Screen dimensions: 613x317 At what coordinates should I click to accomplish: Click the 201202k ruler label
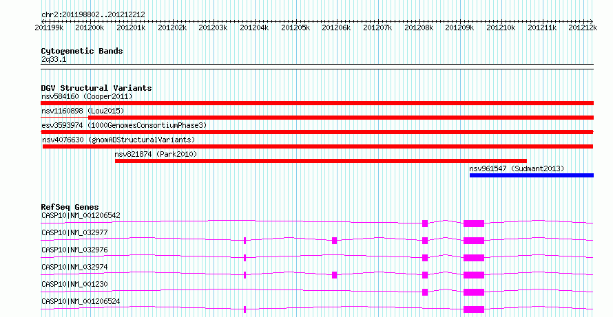pyautogui.click(x=172, y=28)
